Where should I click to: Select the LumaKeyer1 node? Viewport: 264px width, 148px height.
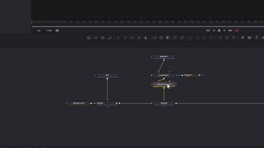click(x=164, y=75)
